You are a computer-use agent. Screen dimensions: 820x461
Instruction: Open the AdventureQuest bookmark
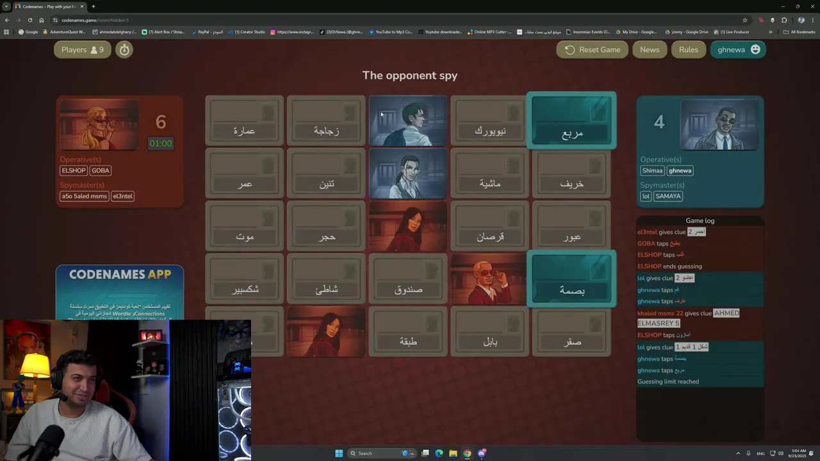pyautogui.click(x=63, y=32)
